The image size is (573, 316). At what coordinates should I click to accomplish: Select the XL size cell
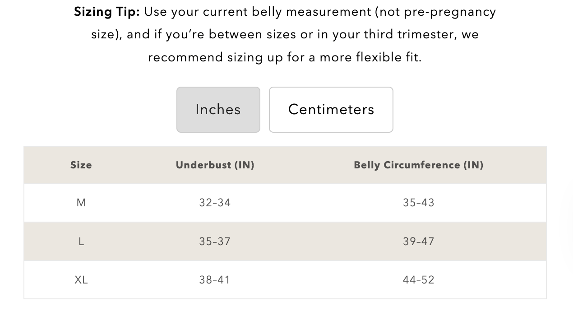click(81, 280)
